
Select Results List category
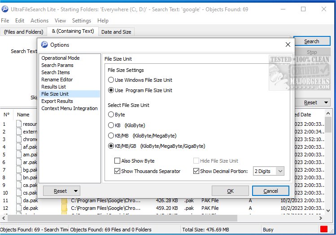[70, 87]
